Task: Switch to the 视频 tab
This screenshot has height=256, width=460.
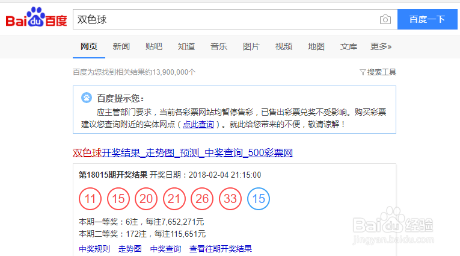Action: (284, 46)
